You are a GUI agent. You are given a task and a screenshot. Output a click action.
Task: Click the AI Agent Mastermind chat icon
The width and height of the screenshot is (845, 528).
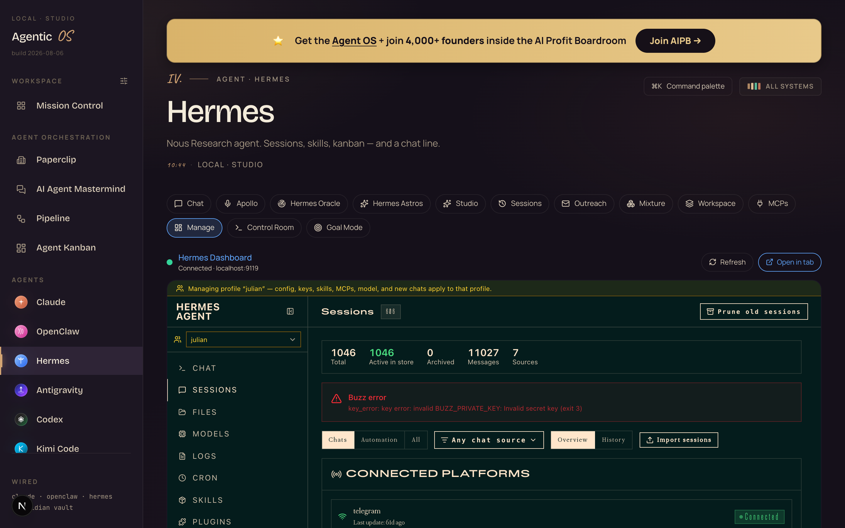21,189
